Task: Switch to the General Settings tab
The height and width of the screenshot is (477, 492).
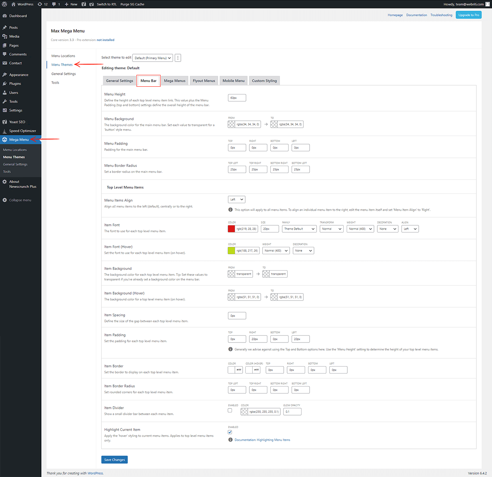Action: click(x=119, y=81)
